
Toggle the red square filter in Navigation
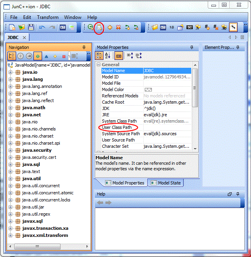point(64,56)
